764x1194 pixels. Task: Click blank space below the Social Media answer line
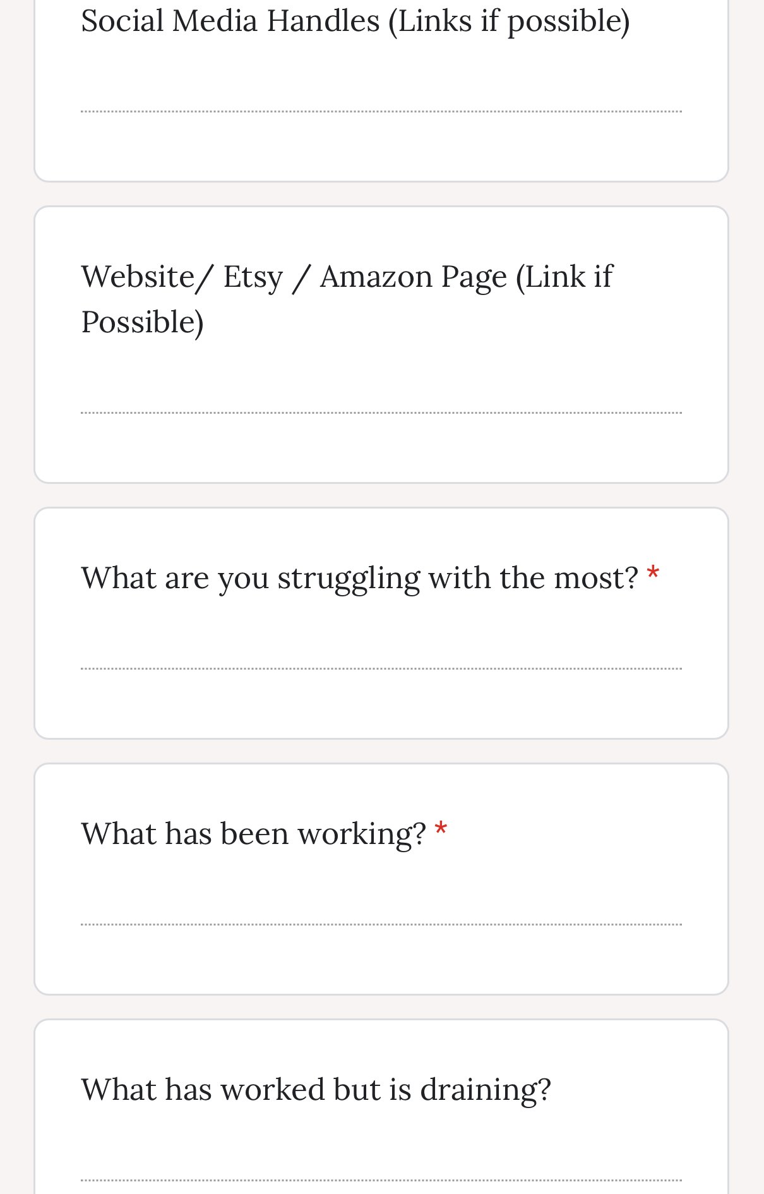click(x=381, y=147)
